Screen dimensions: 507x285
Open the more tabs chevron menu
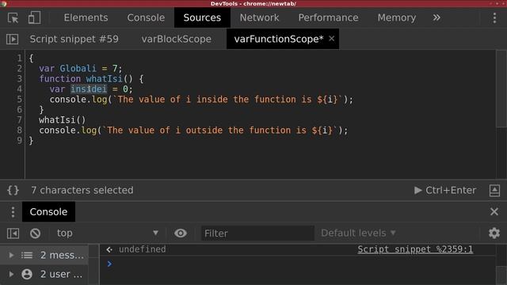pyautogui.click(x=436, y=17)
